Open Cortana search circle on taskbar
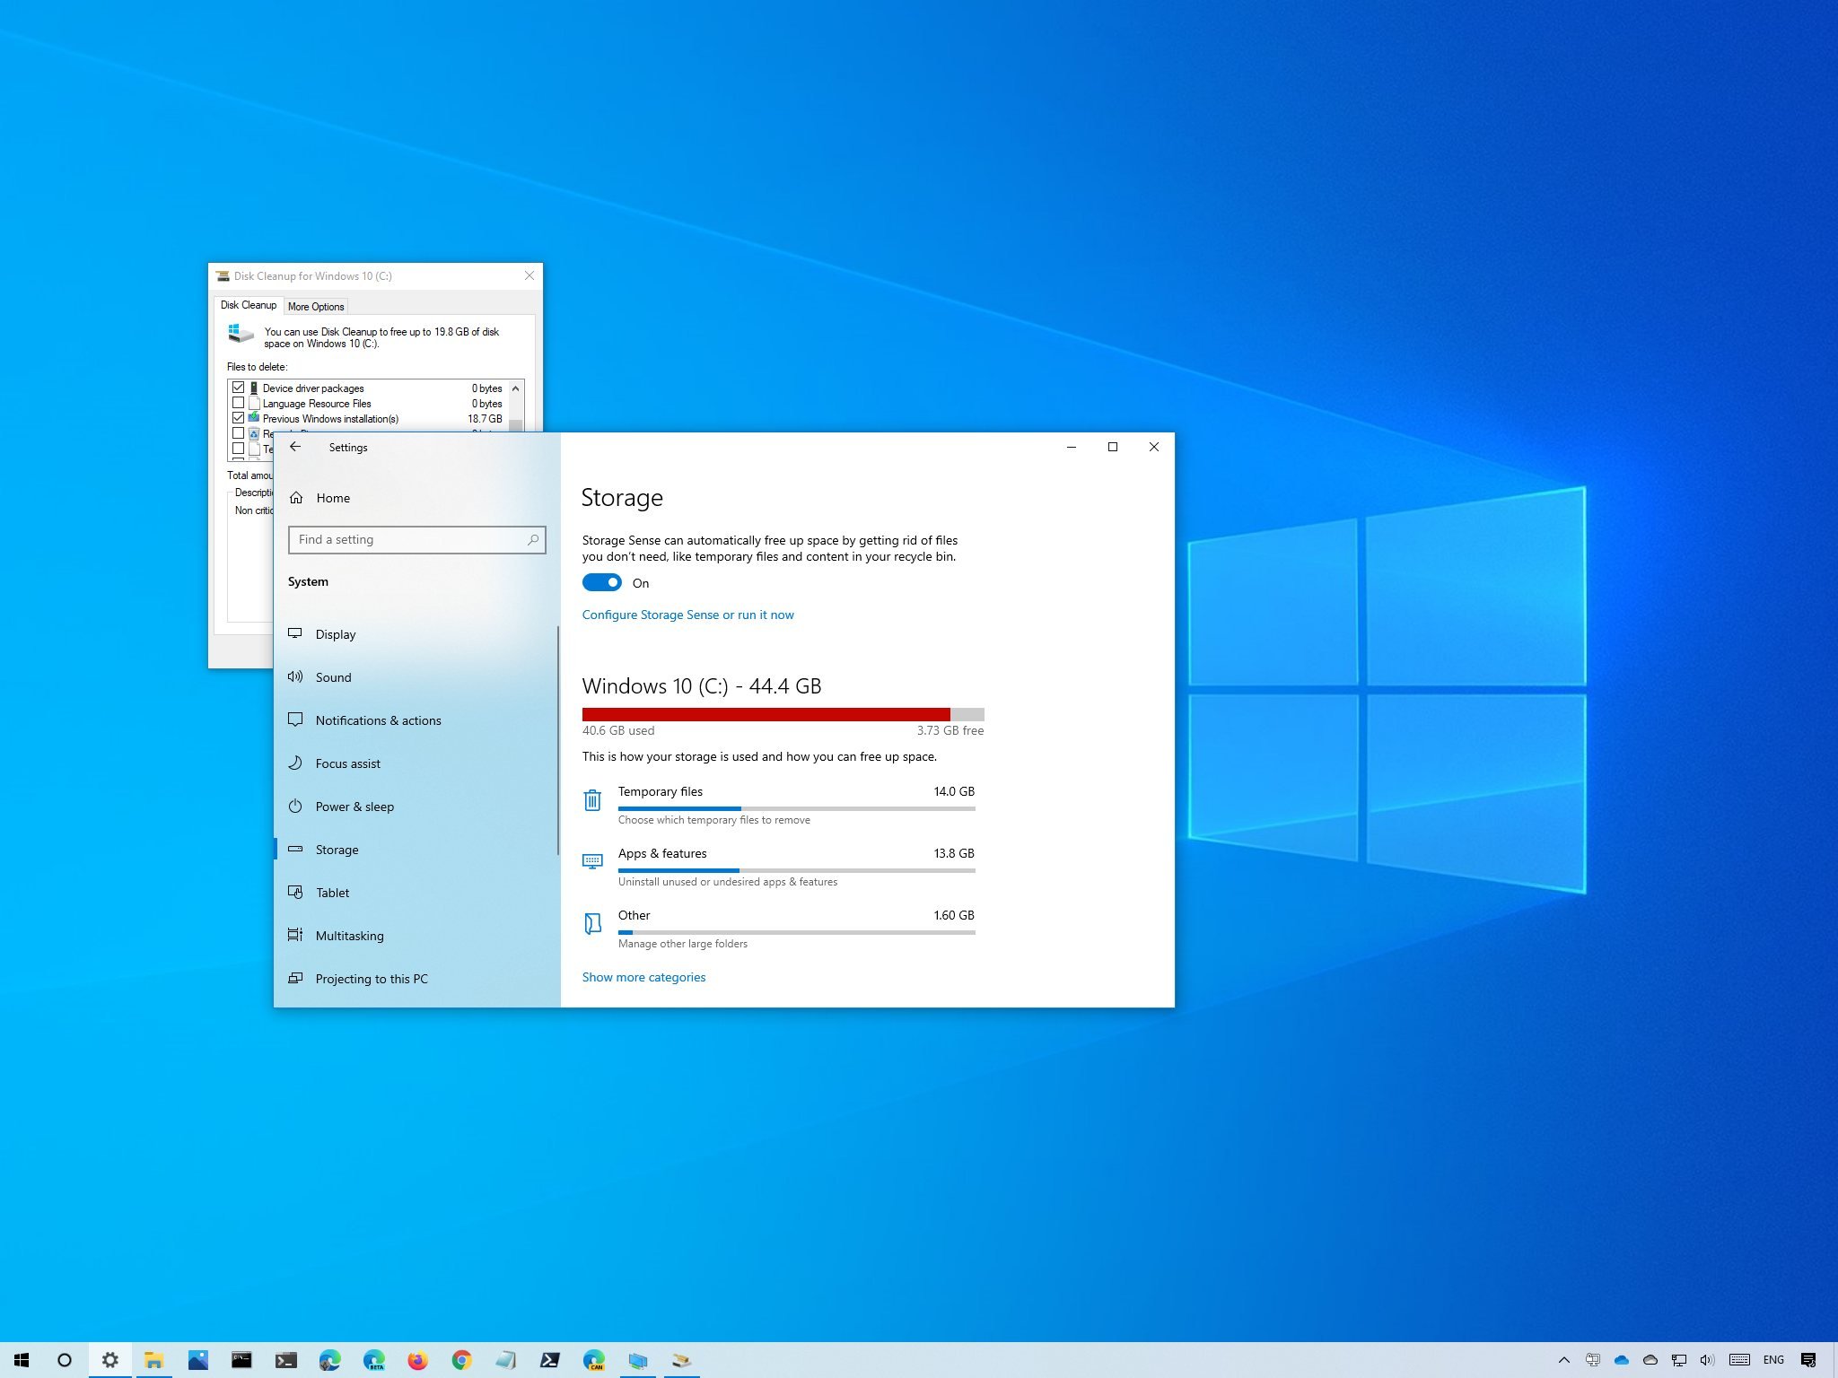This screenshot has height=1378, width=1838. (x=65, y=1360)
